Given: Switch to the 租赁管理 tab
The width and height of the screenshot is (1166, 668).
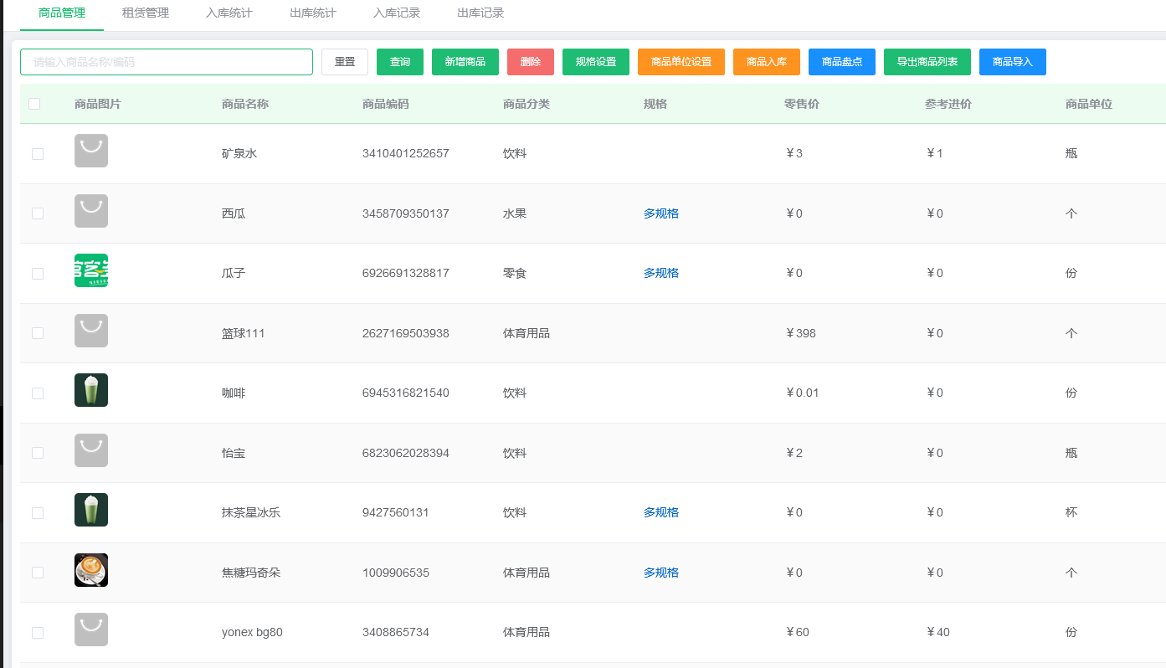Looking at the screenshot, I should click(145, 13).
